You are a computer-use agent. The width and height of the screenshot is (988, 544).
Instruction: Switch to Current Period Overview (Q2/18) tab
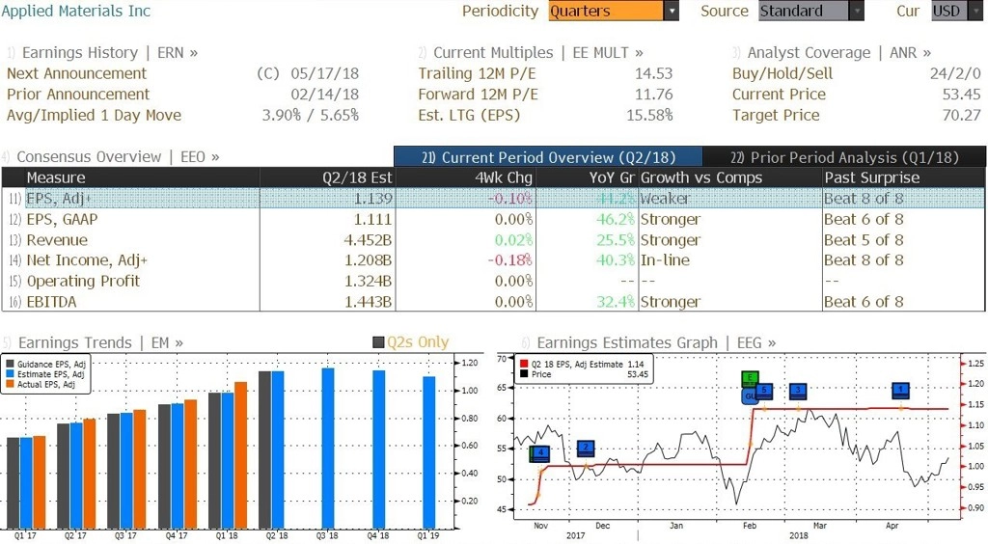click(x=548, y=157)
